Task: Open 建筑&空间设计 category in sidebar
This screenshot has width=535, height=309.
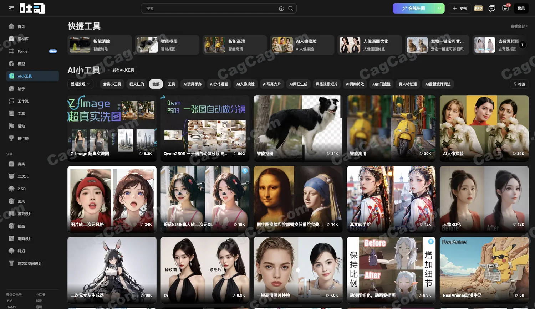Action: pos(32,264)
